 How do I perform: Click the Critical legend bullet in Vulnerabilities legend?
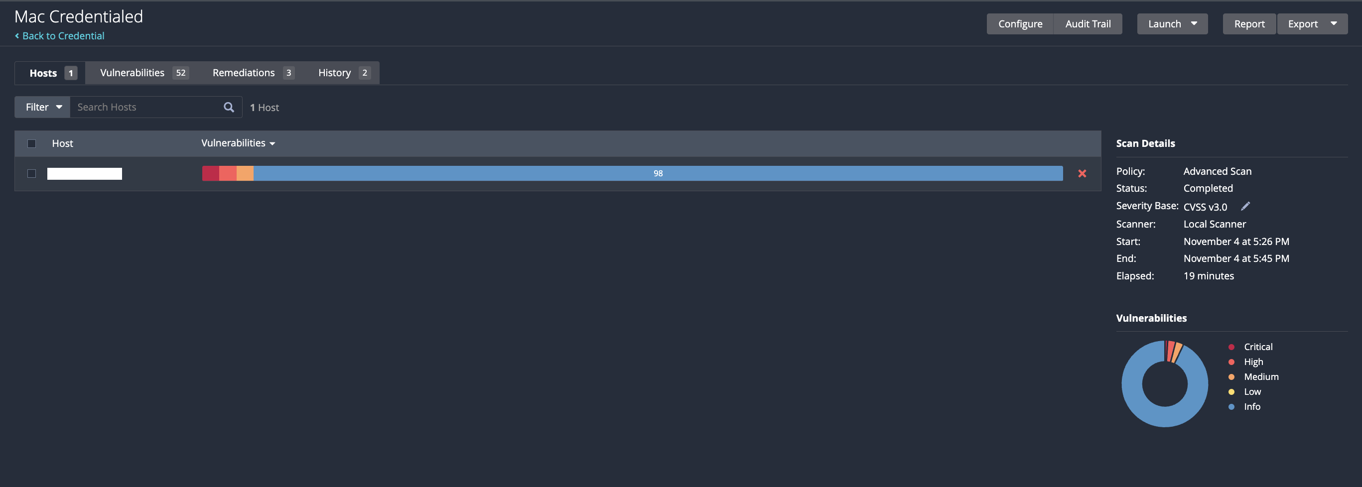tap(1232, 347)
